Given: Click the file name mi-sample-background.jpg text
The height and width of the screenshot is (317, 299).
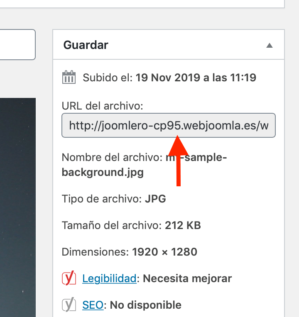Looking at the screenshot, I should pyautogui.click(x=144, y=165).
